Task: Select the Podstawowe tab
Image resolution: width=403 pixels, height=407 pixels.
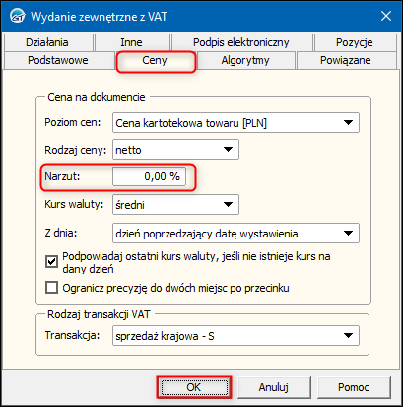Action: tap(58, 60)
